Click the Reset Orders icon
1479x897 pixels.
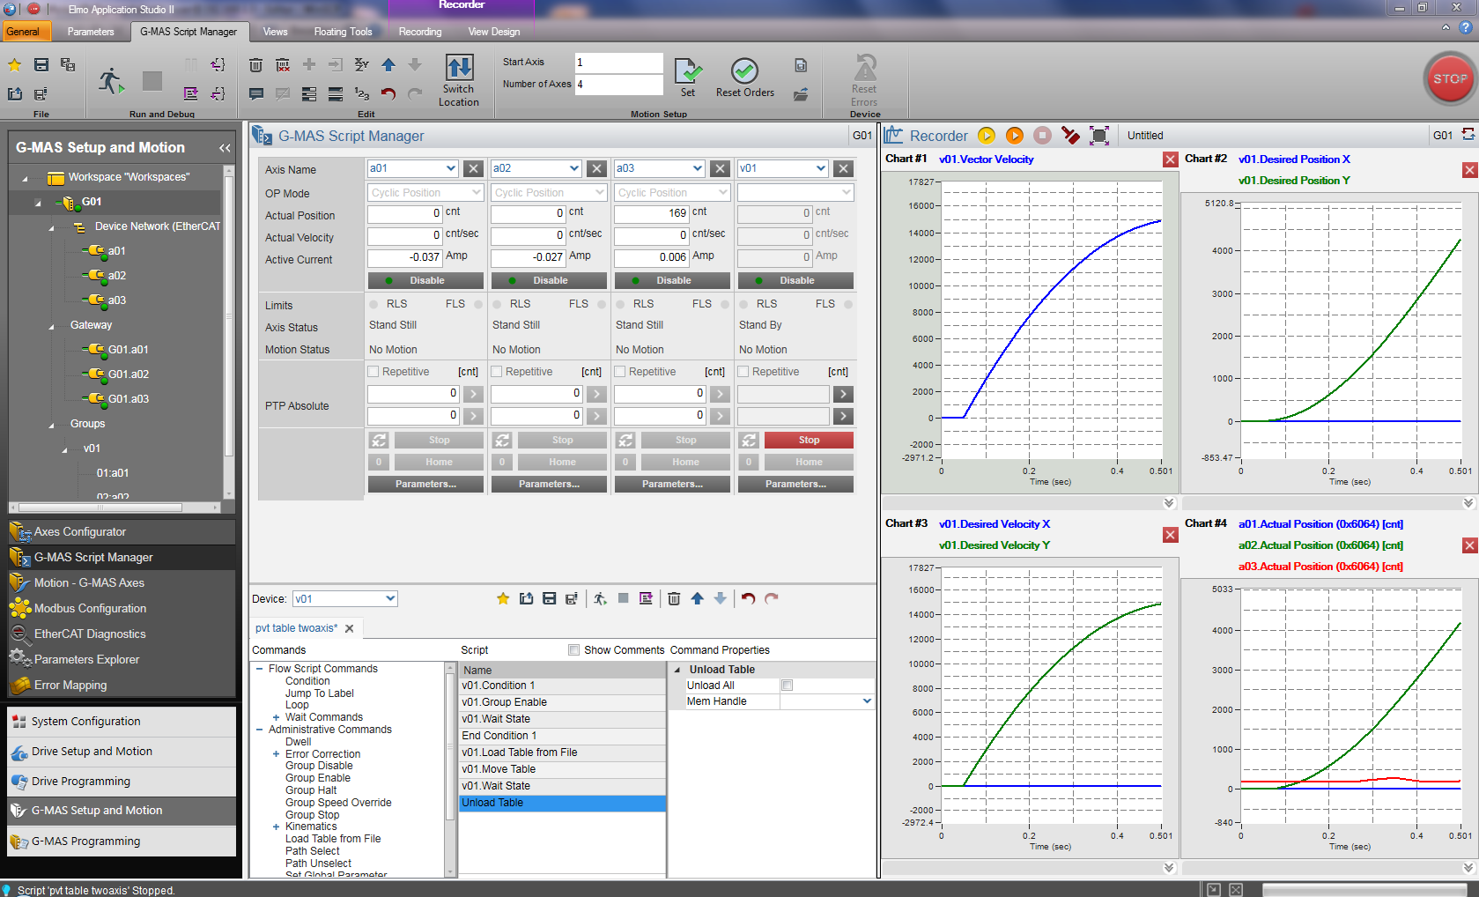[744, 70]
